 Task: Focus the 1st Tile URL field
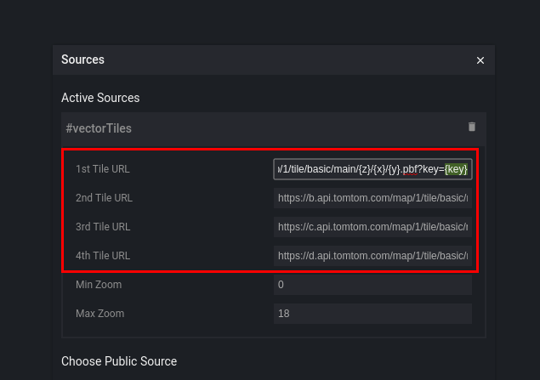pyautogui.click(x=372, y=169)
